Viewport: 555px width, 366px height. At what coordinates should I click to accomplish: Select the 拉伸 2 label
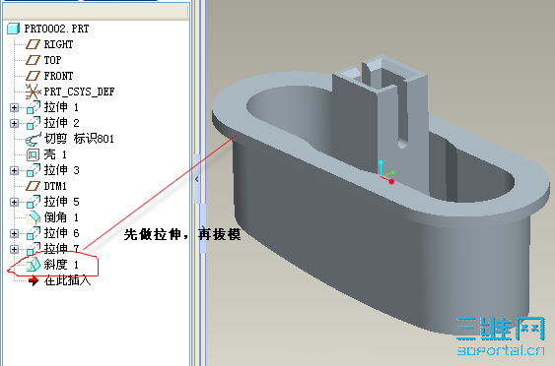(x=61, y=123)
